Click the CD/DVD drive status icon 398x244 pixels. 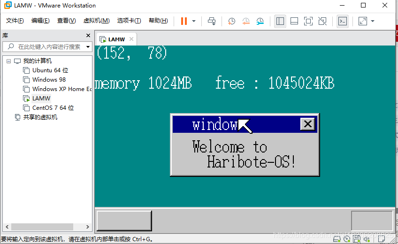[x=347, y=239]
